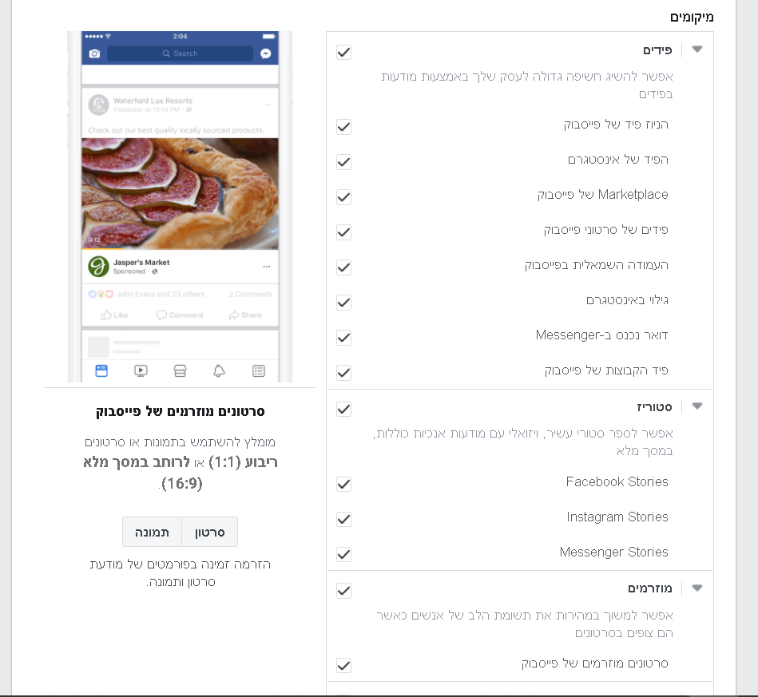Tap the video watch icon in phone navbar
Viewport: 758px width, 697px height.
click(141, 370)
